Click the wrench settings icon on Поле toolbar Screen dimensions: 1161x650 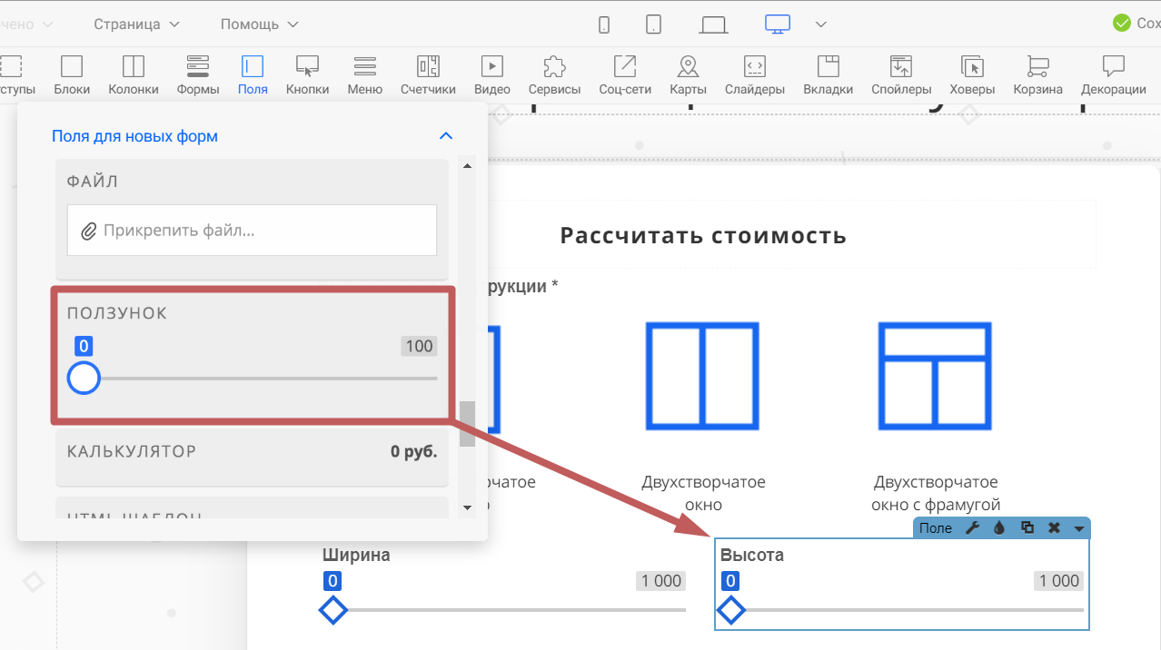click(x=972, y=528)
